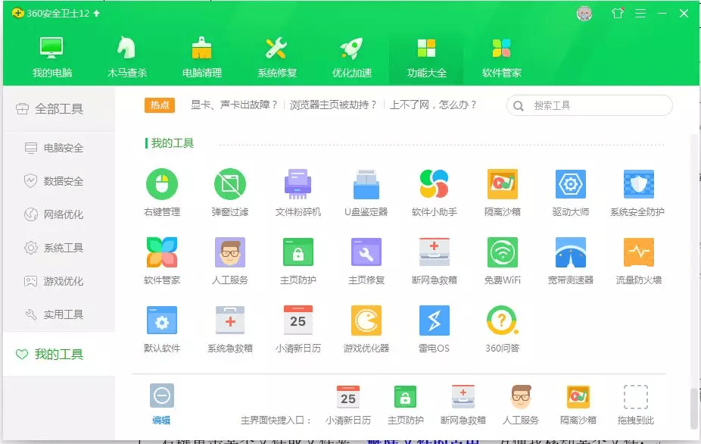
Task: Select 网络优化 category
Action: click(58, 214)
